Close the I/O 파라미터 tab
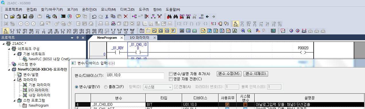 155,38
